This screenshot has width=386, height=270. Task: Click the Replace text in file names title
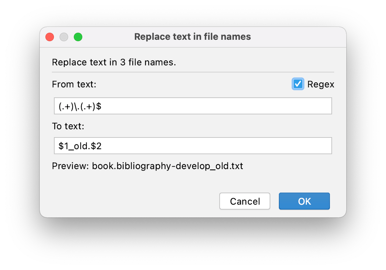[192, 37]
